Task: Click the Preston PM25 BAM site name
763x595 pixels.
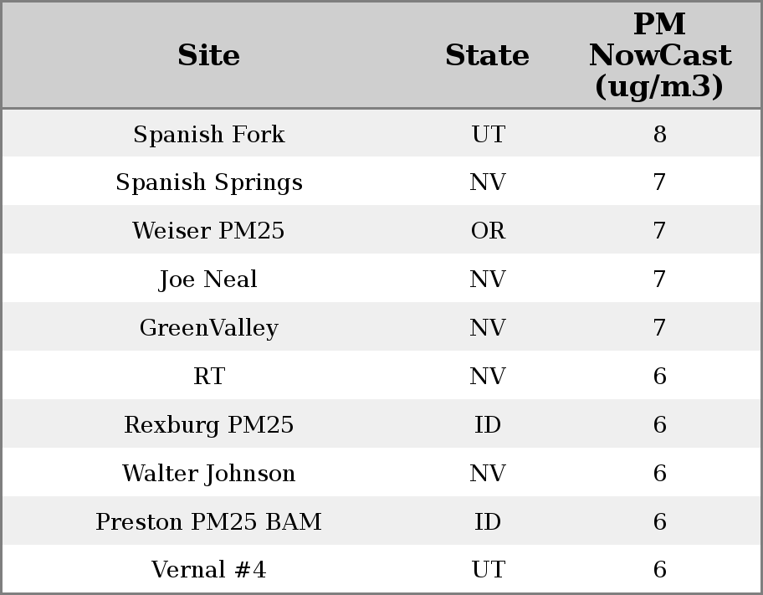Action: 208,522
